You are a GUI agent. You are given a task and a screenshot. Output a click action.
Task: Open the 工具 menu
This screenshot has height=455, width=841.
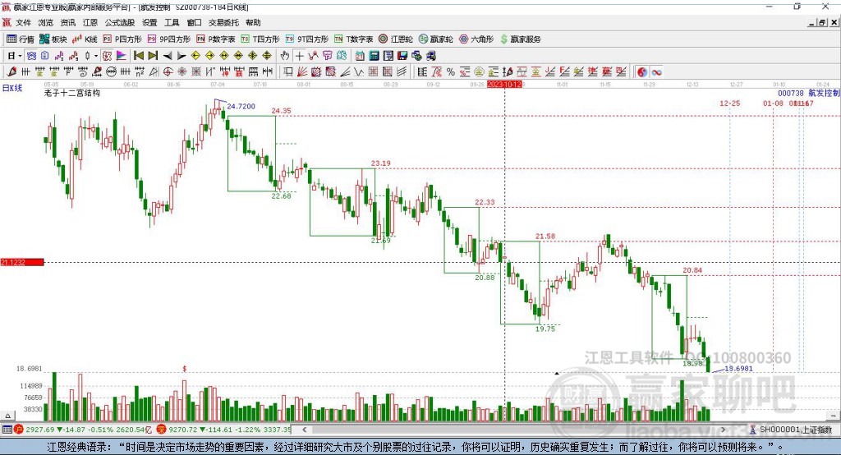(x=172, y=22)
